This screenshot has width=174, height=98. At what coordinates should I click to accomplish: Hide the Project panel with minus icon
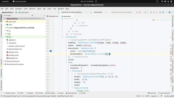(x=44, y=16)
